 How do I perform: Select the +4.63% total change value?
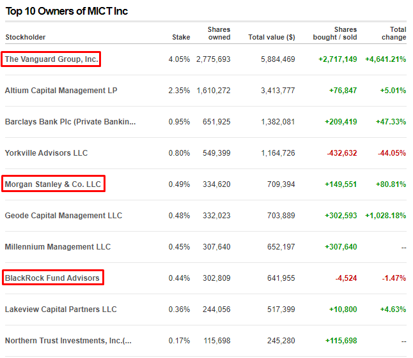pyautogui.click(x=393, y=310)
